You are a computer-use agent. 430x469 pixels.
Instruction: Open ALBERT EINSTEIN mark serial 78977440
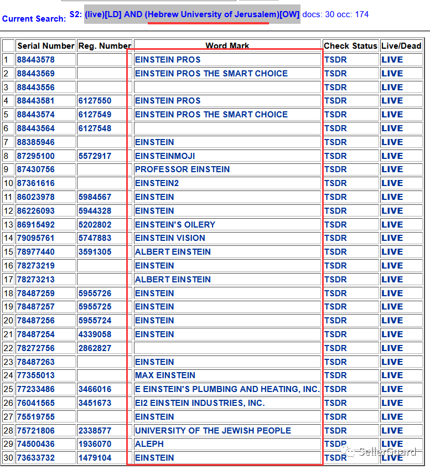coord(173,251)
